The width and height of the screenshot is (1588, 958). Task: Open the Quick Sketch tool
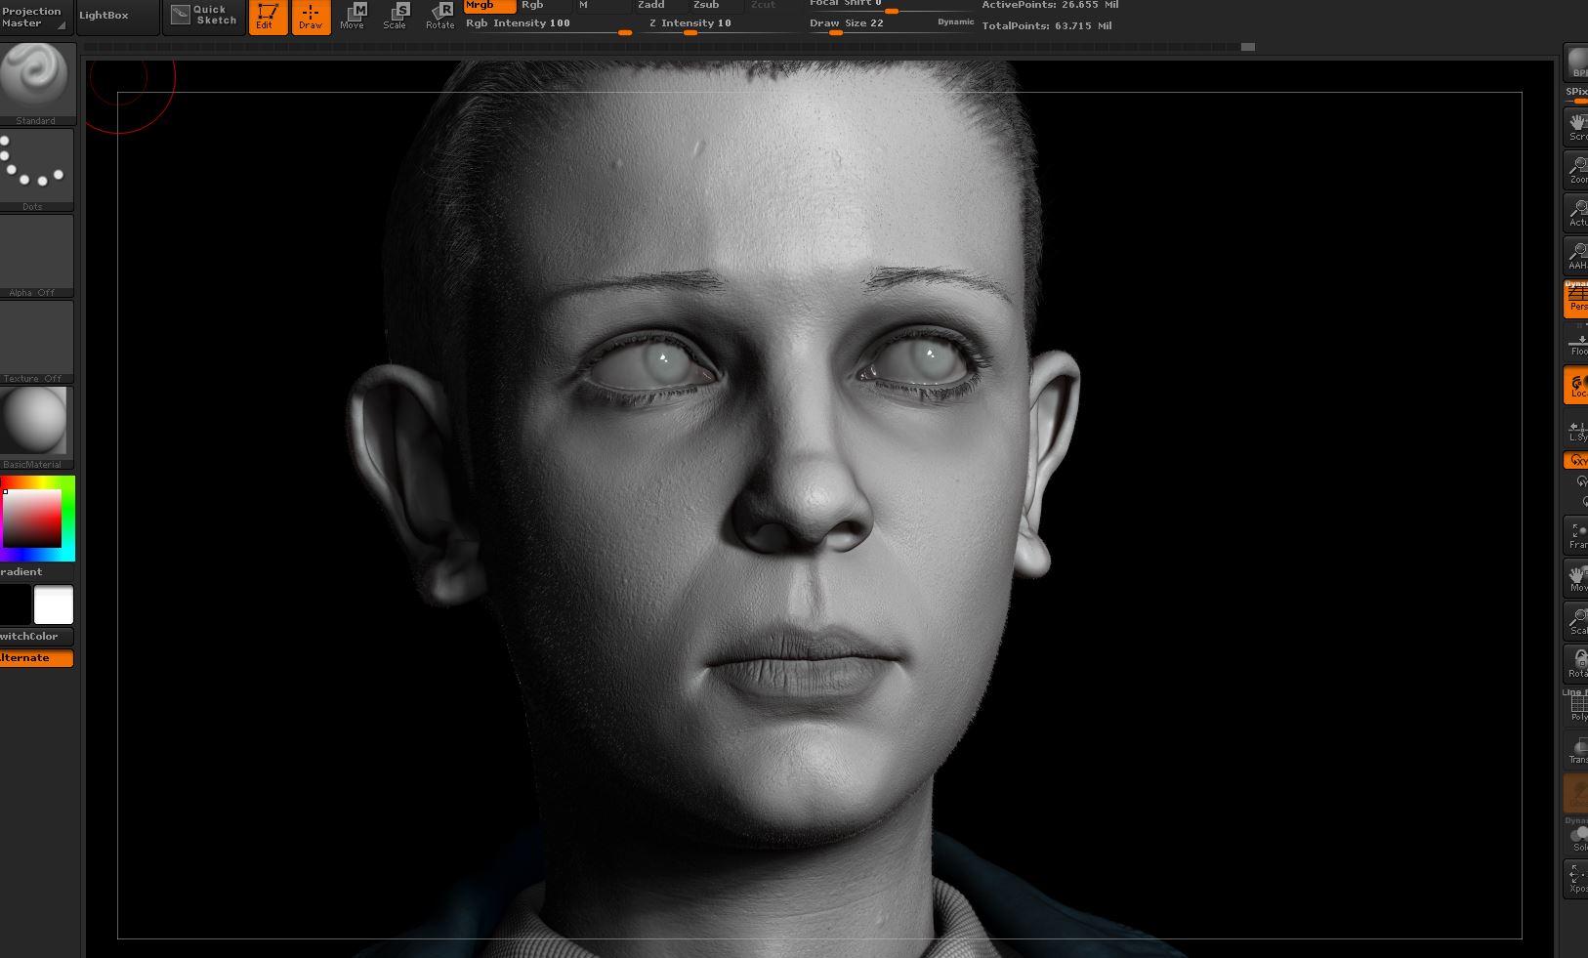tap(203, 16)
